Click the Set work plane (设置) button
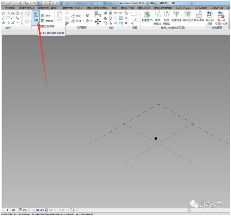The width and height of the screenshot is (231, 217). (36, 17)
